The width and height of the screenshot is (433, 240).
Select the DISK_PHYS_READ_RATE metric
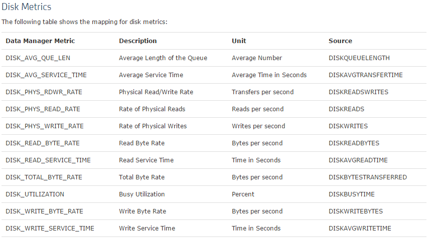[x=43, y=109]
